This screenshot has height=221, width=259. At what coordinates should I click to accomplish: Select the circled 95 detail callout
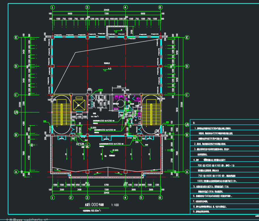pyautogui.click(x=87, y=145)
